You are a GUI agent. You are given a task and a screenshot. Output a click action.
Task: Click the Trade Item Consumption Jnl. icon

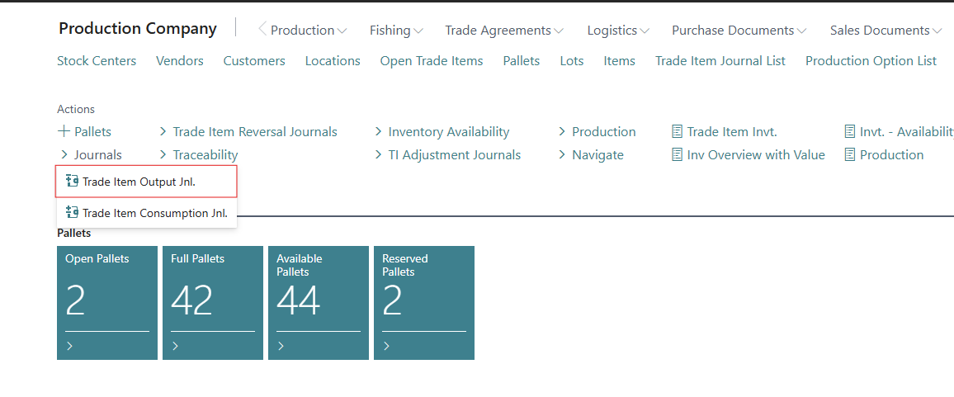coord(72,213)
